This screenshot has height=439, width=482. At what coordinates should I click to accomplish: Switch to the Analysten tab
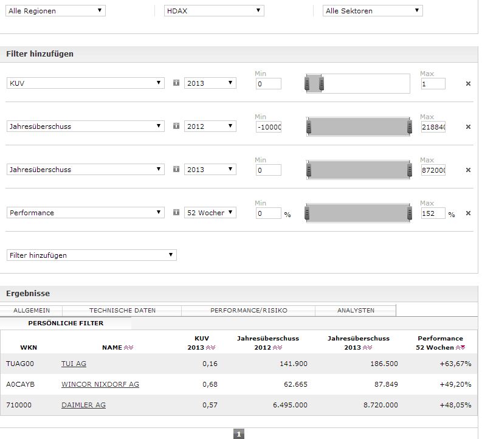click(356, 310)
